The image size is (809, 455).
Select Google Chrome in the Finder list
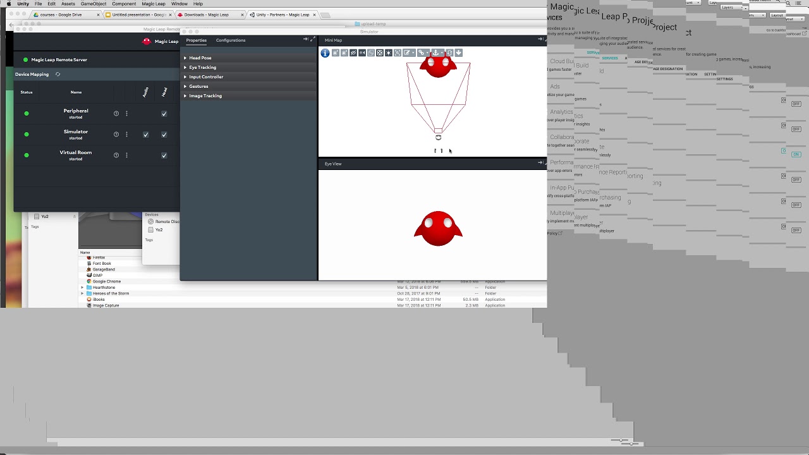tap(107, 281)
